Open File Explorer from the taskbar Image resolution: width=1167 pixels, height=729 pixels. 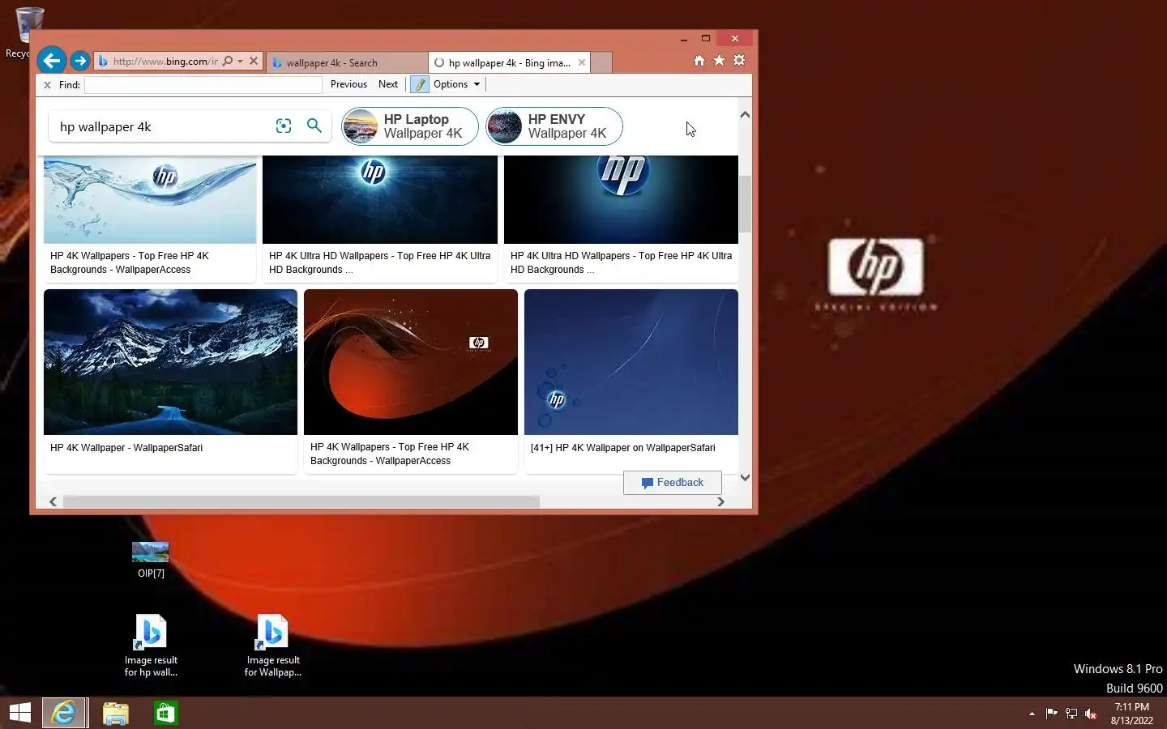pyautogui.click(x=116, y=713)
